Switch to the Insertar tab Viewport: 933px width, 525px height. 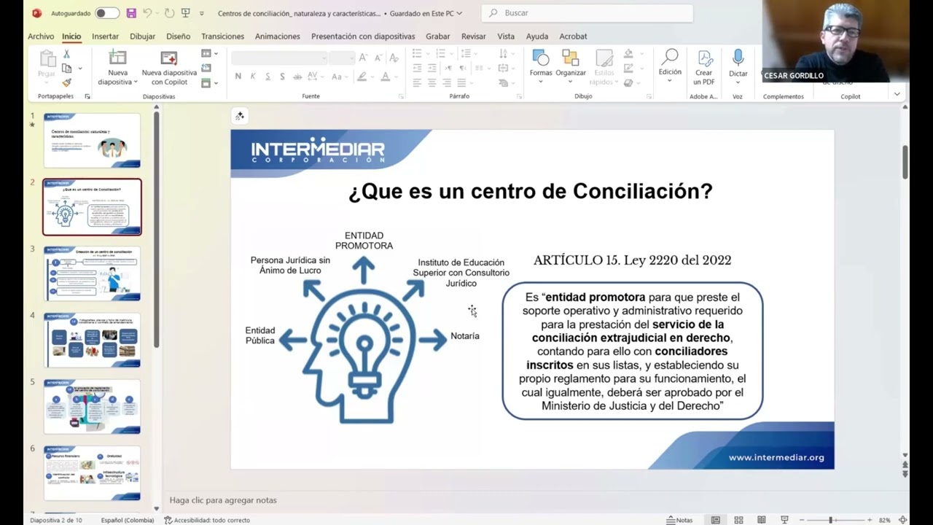coord(106,36)
